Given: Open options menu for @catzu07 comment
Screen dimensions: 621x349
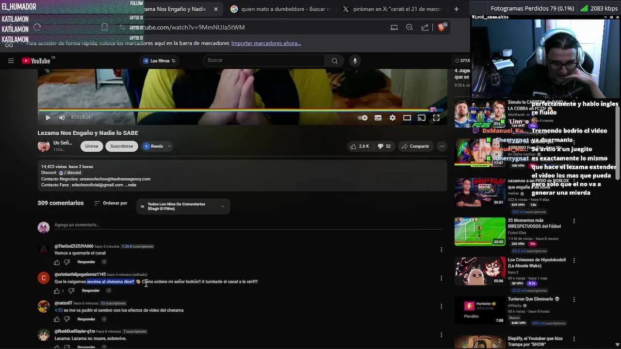Looking at the screenshot, I should tap(441, 306).
